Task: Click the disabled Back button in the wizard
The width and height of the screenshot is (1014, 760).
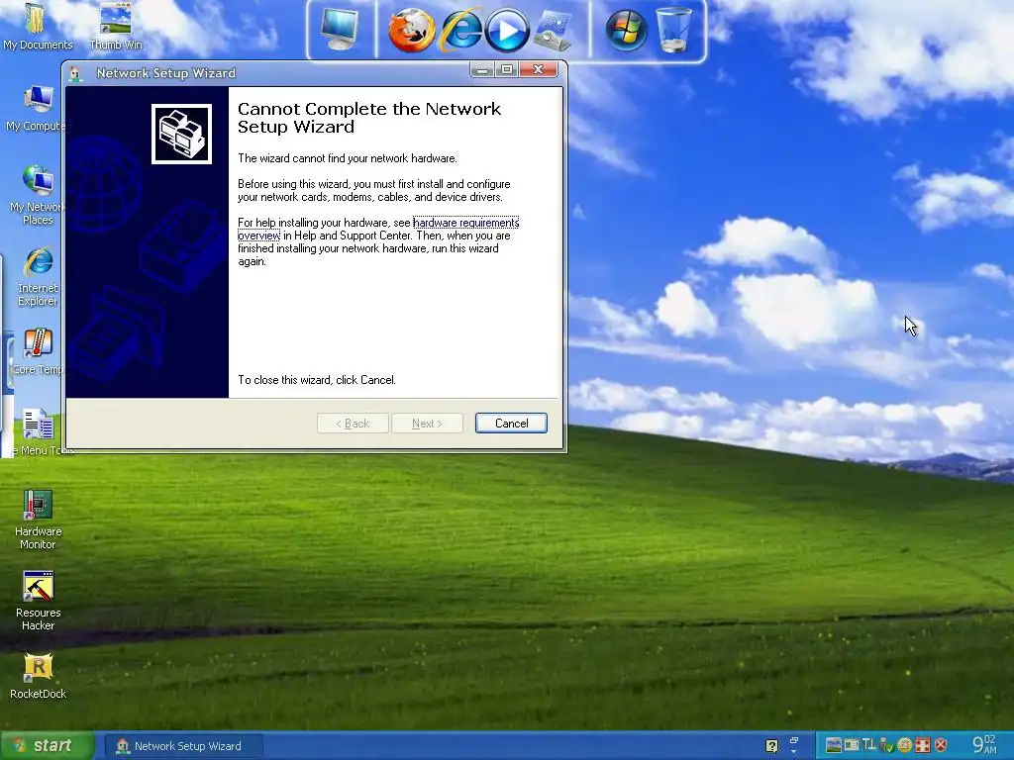Action: (353, 424)
